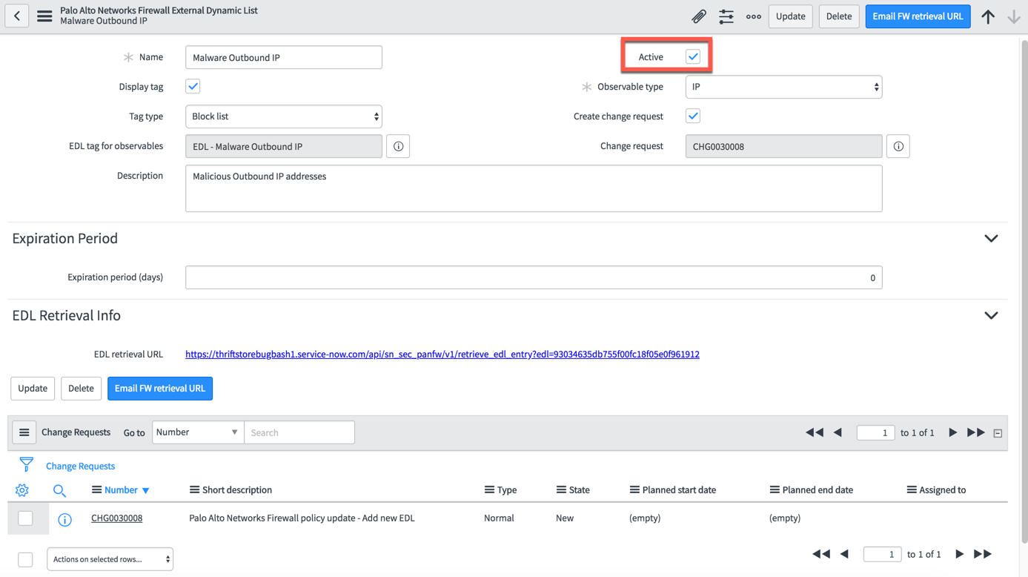Go to next page in top pager
The width and height of the screenshot is (1028, 577).
point(952,432)
